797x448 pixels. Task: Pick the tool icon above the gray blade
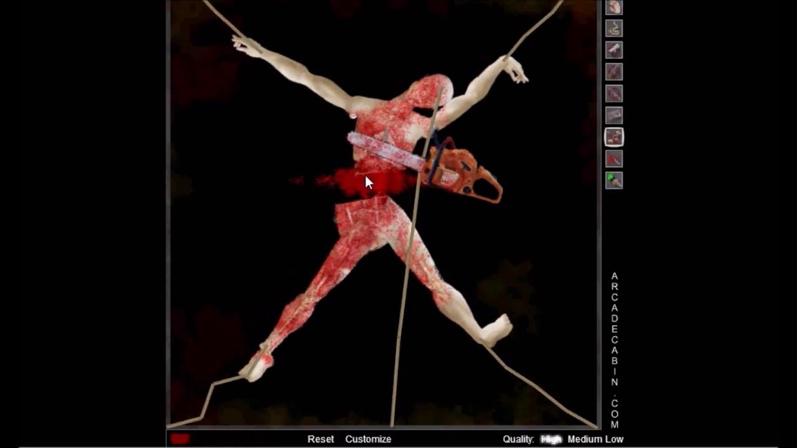[614, 93]
